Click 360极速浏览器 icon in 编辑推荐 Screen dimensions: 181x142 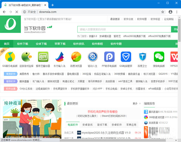146,117
